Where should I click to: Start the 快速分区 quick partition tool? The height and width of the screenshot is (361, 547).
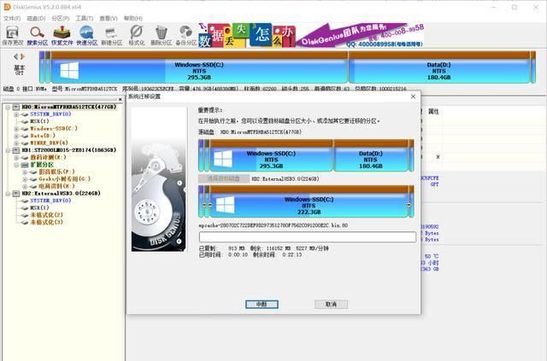click(x=86, y=36)
